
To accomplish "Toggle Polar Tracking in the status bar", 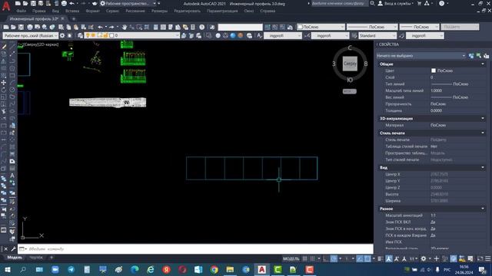I will (334, 259).
